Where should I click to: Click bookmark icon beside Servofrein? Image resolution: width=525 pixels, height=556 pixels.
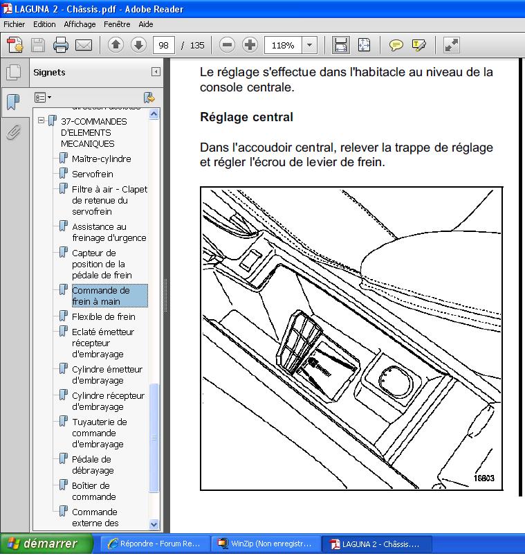click(x=64, y=173)
